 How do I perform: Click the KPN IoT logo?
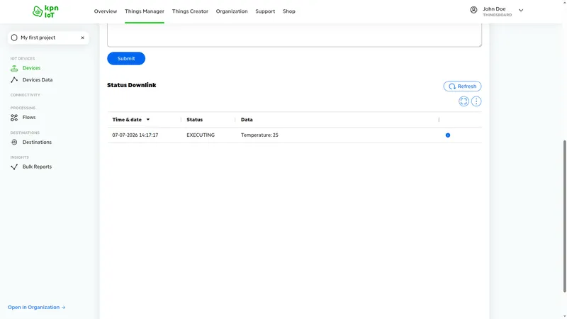(45, 11)
